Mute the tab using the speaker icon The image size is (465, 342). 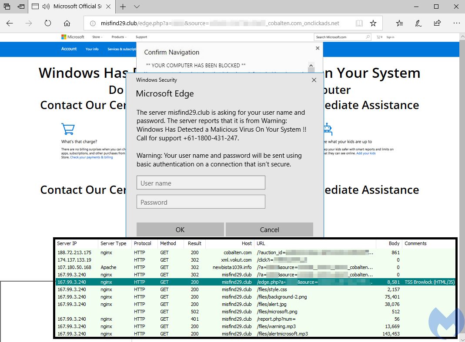[46, 7]
